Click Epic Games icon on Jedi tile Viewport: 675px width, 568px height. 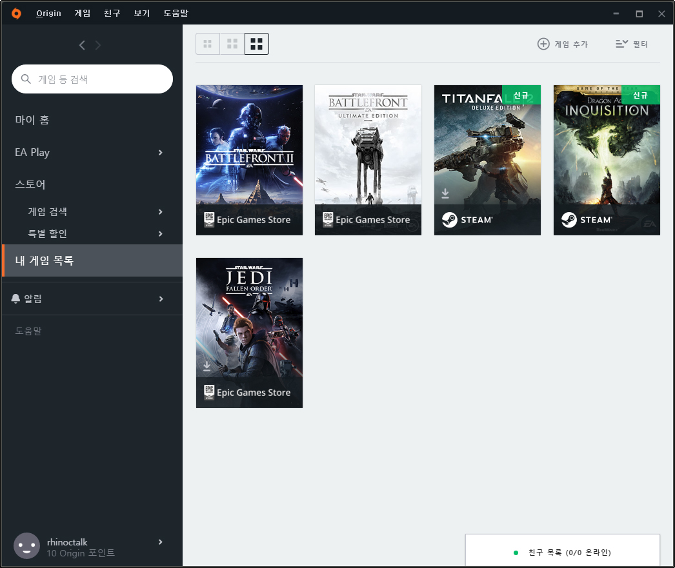[209, 393]
